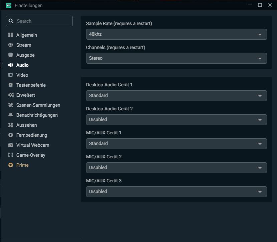Click the Video film icon
Image resolution: width=277 pixels, height=242 pixels.
[11, 75]
